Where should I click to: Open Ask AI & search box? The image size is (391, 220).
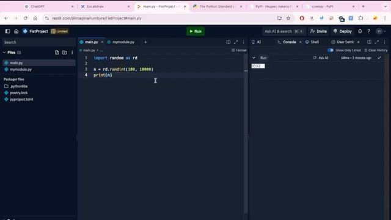tap(283, 31)
